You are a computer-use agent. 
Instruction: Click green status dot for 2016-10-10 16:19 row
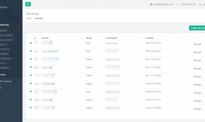pos(31,43)
